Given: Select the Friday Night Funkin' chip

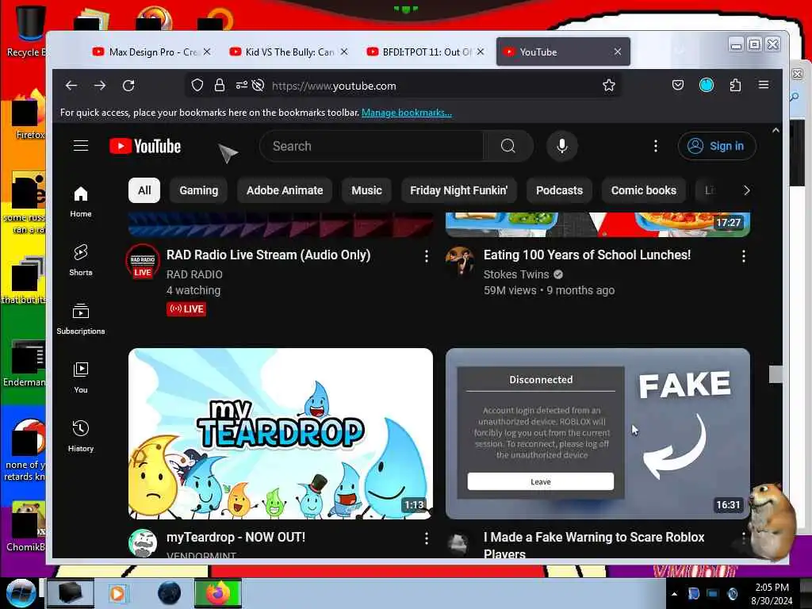Looking at the screenshot, I should (459, 190).
